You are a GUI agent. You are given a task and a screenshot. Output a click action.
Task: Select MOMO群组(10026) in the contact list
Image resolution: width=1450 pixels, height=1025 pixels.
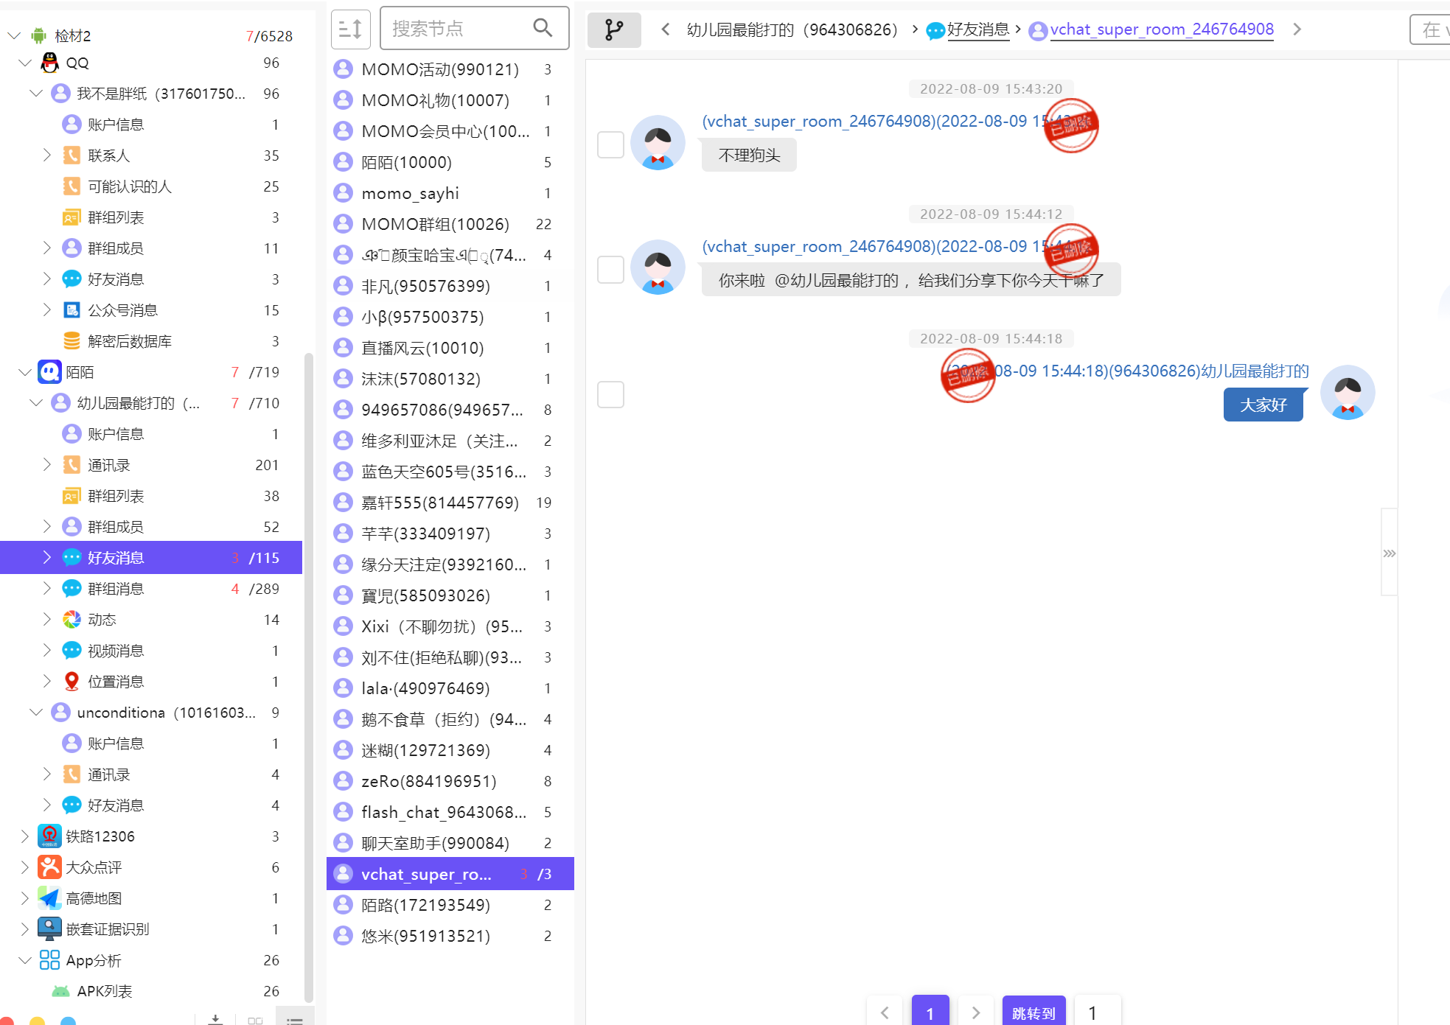pos(435,224)
